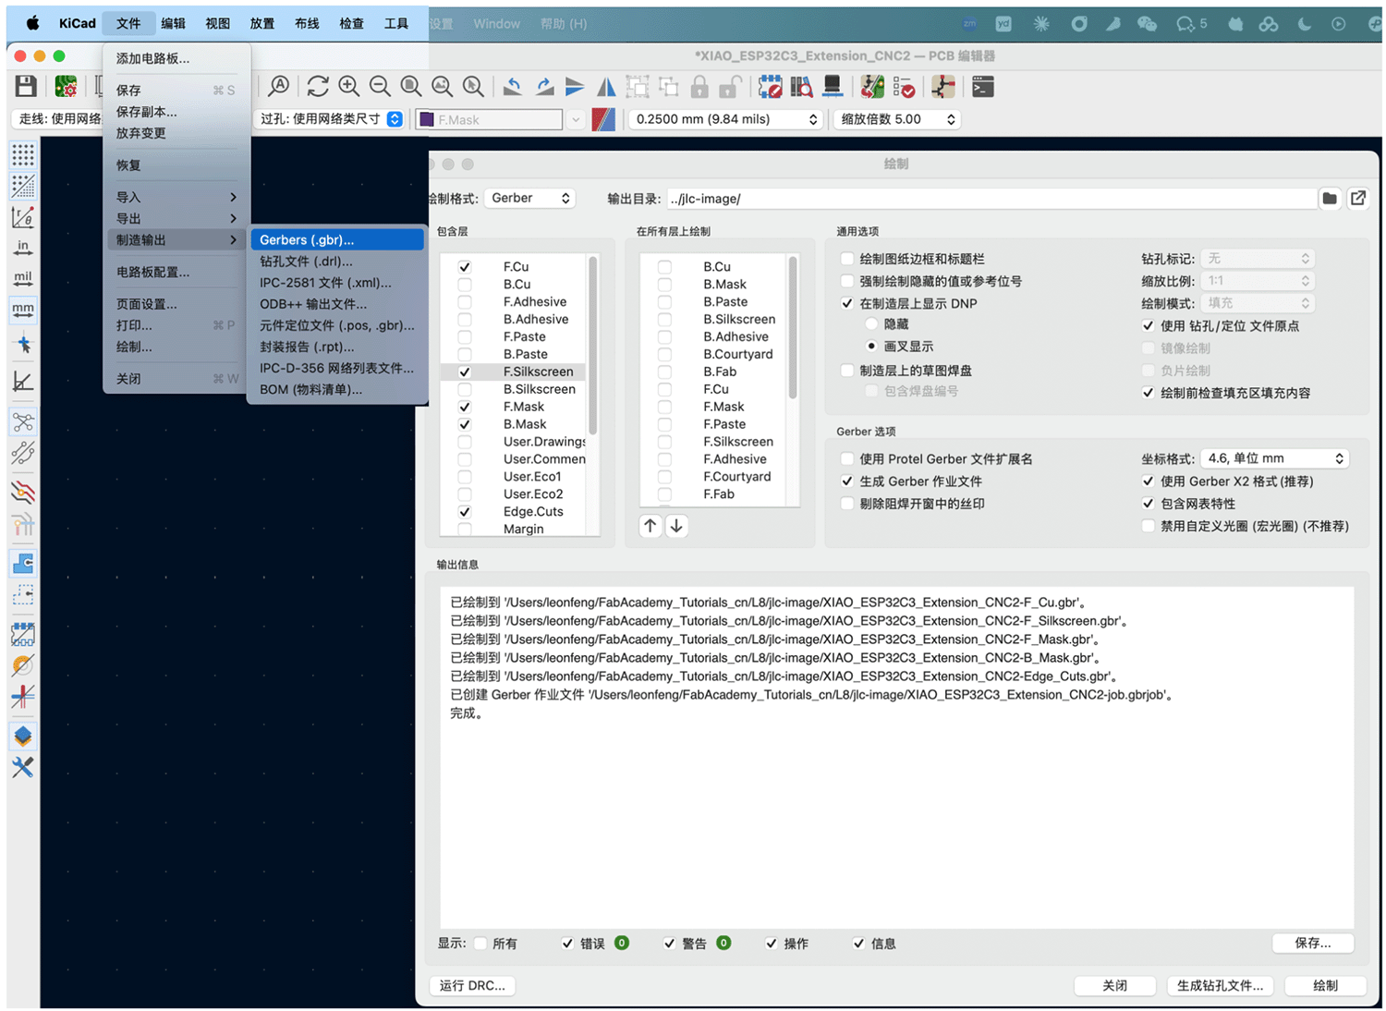
Task: Open the 缩放倍数 5.00 dropdown
Action: 897,119
